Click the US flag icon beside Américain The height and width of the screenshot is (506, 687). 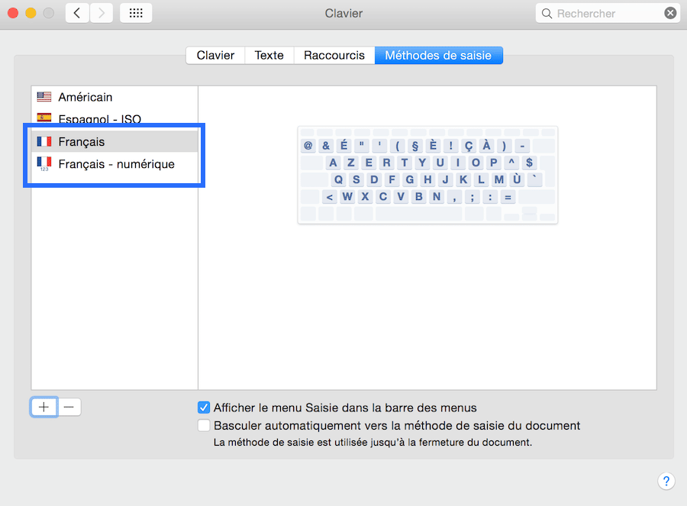pyautogui.click(x=44, y=97)
